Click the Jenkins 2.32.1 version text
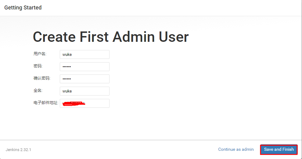The image size is (302, 159). [x=18, y=150]
